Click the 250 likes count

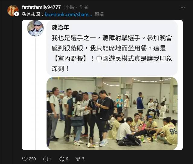pyautogui.click(x=32, y=159)
